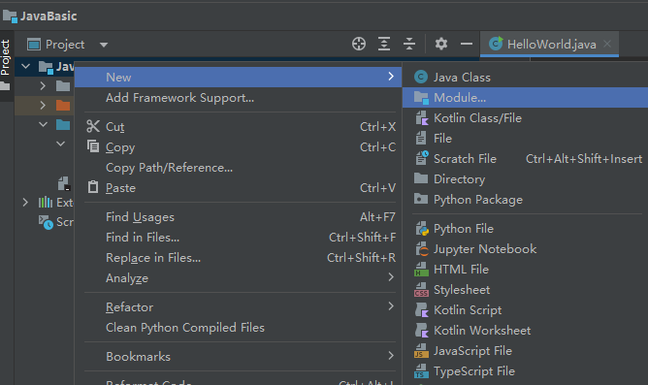Open Project panel settings gear
648x385 pixels.
coord(441,44)
